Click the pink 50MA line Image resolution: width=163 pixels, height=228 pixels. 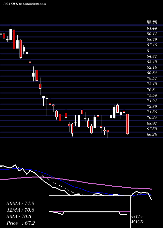(76, 181)
